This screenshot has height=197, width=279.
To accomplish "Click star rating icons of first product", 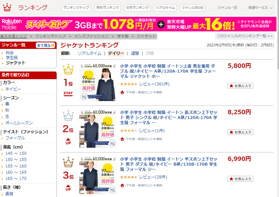I will point(129,84).
